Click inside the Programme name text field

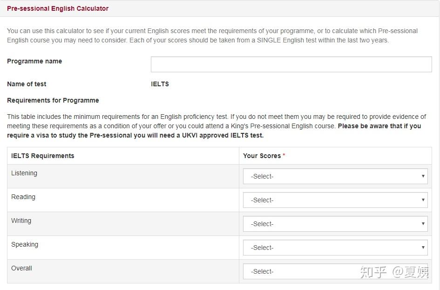click(291, 64)
